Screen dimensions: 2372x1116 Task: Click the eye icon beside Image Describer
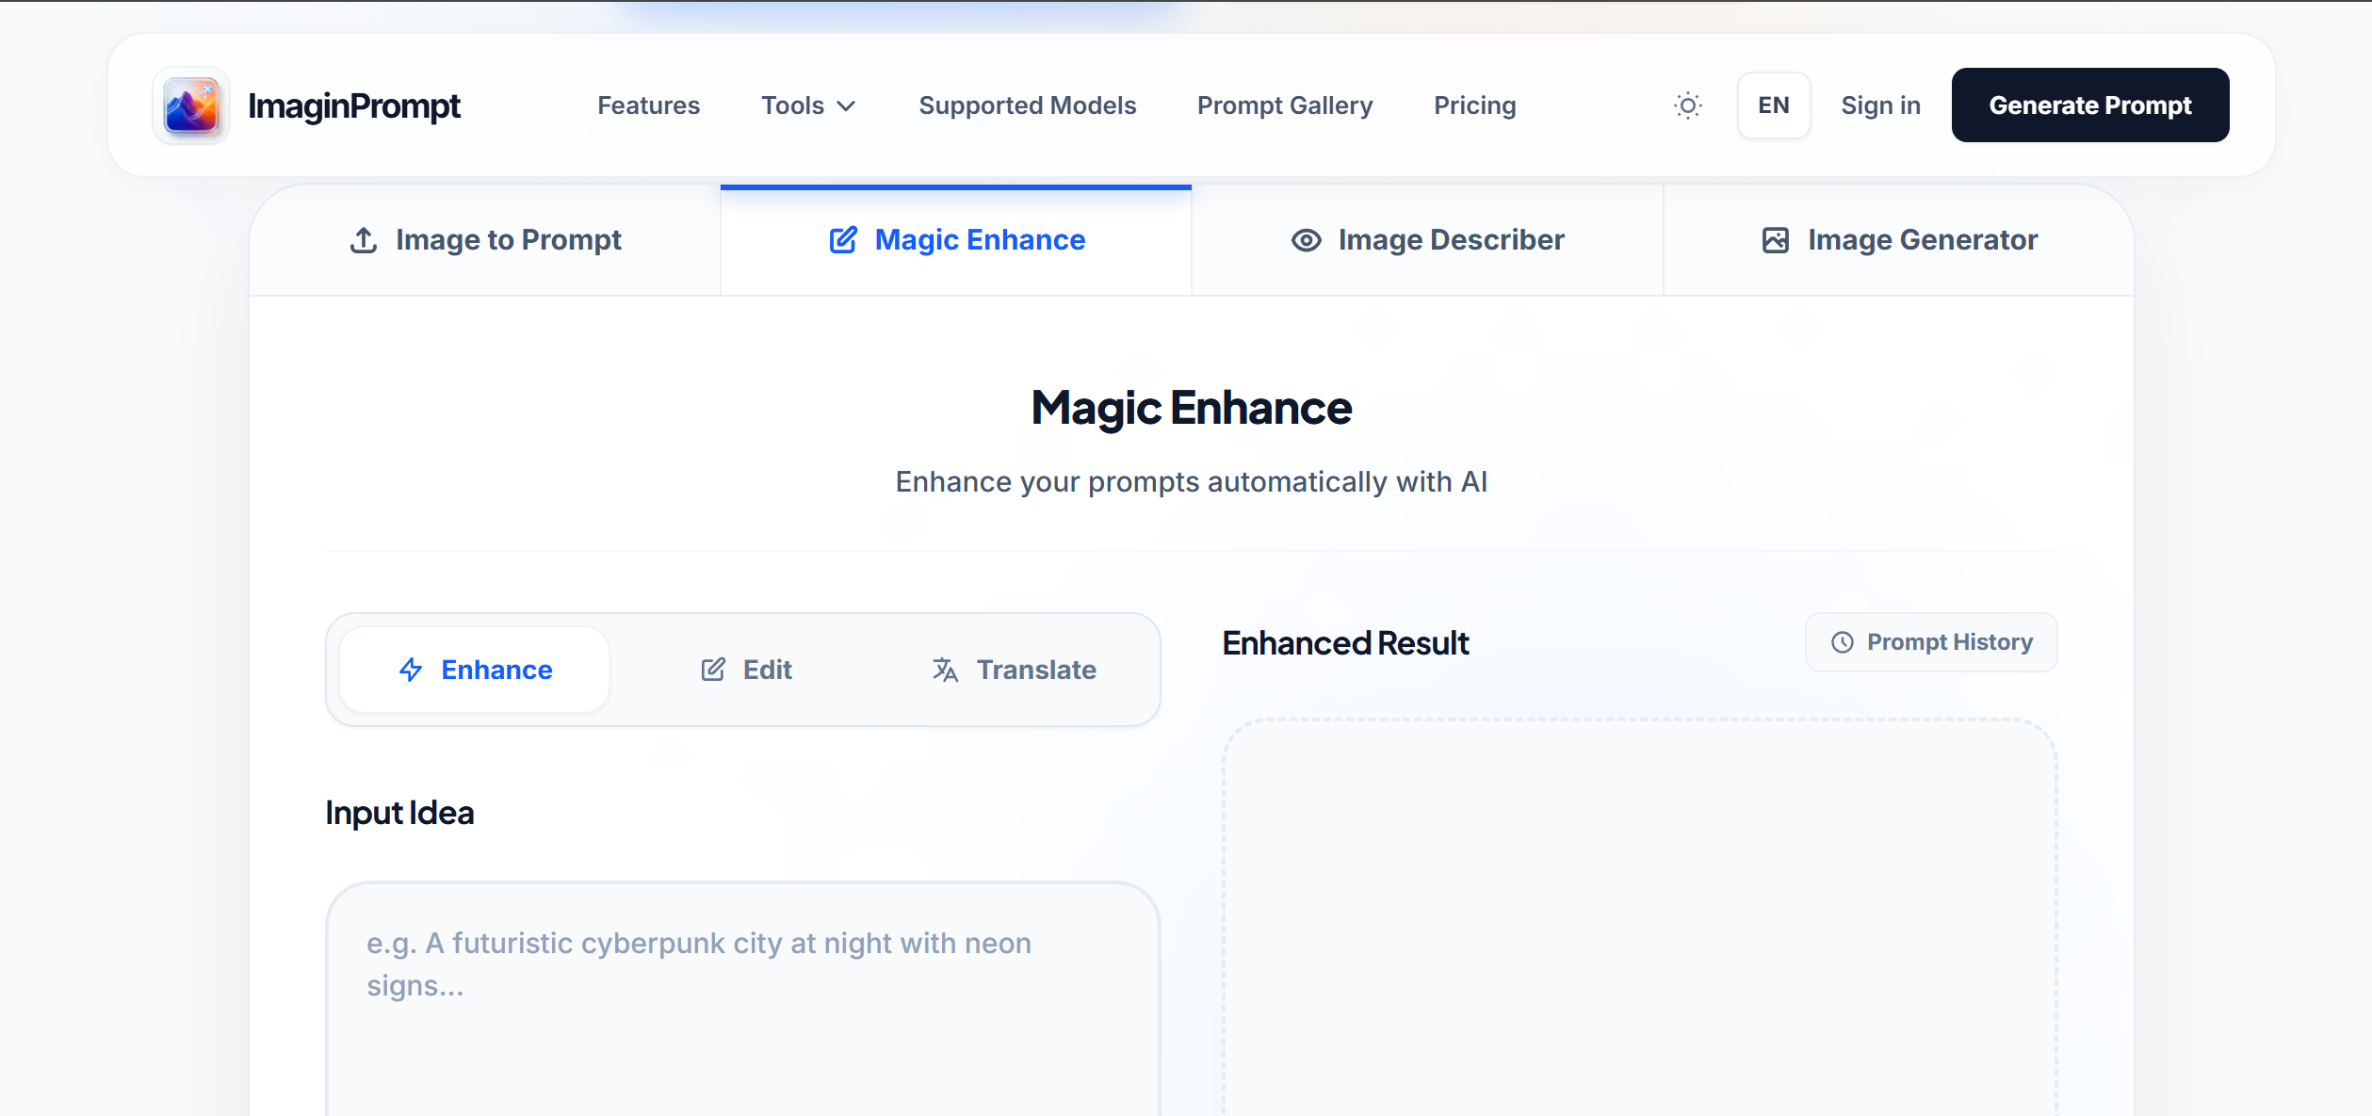point(1306,240)
